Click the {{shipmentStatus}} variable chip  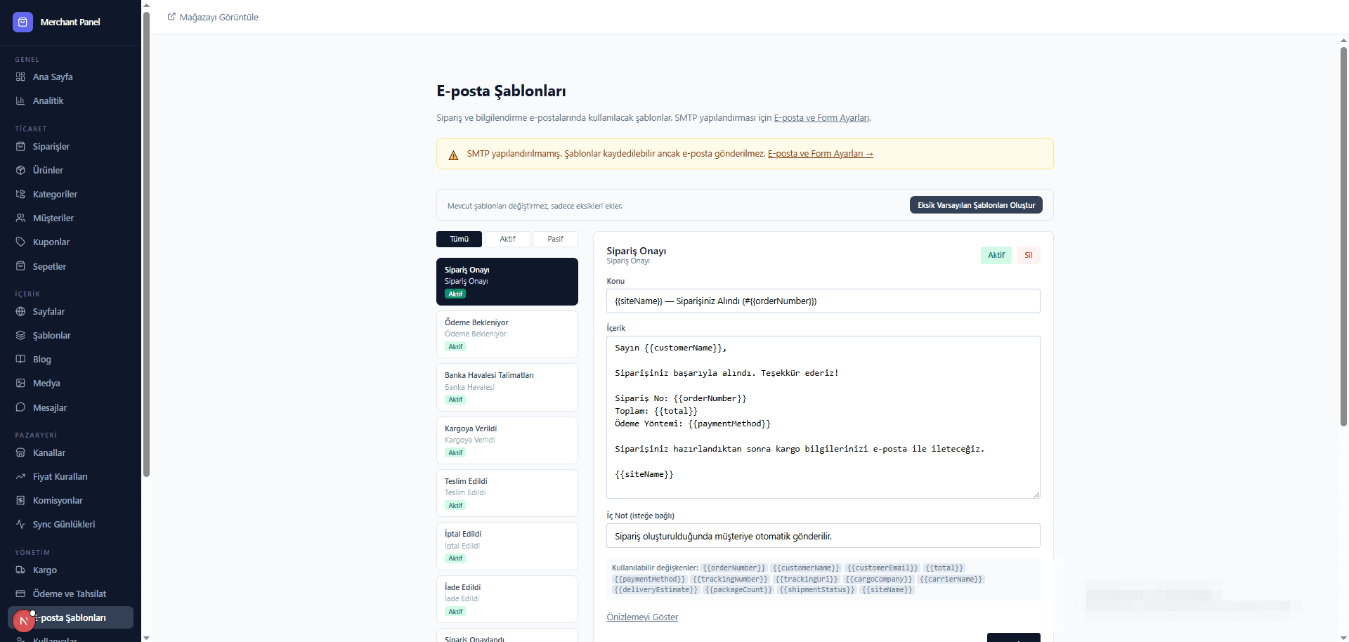[817, 590]
